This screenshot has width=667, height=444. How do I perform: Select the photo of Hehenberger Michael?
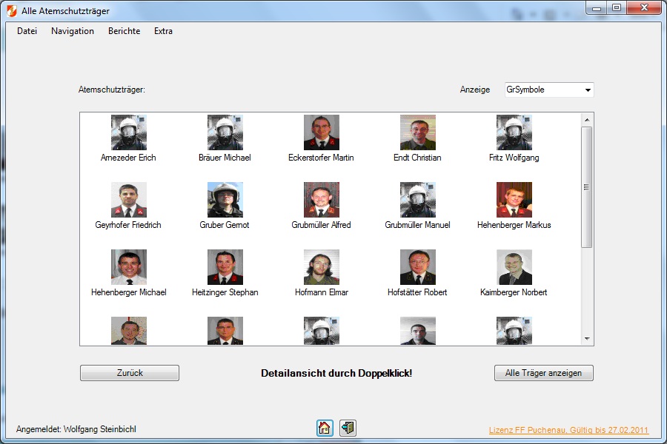coord(129,267)
